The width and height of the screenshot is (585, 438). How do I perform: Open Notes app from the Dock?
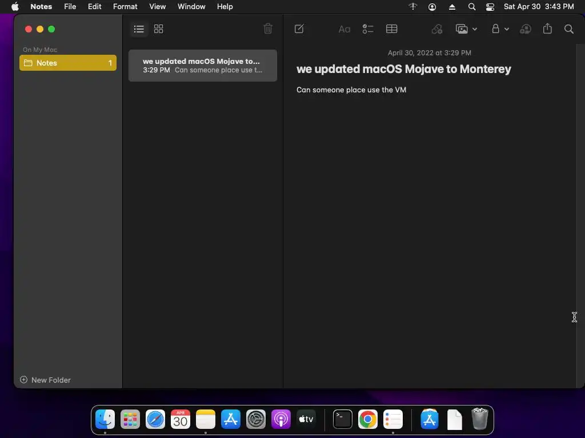click(x=206, y=419)
